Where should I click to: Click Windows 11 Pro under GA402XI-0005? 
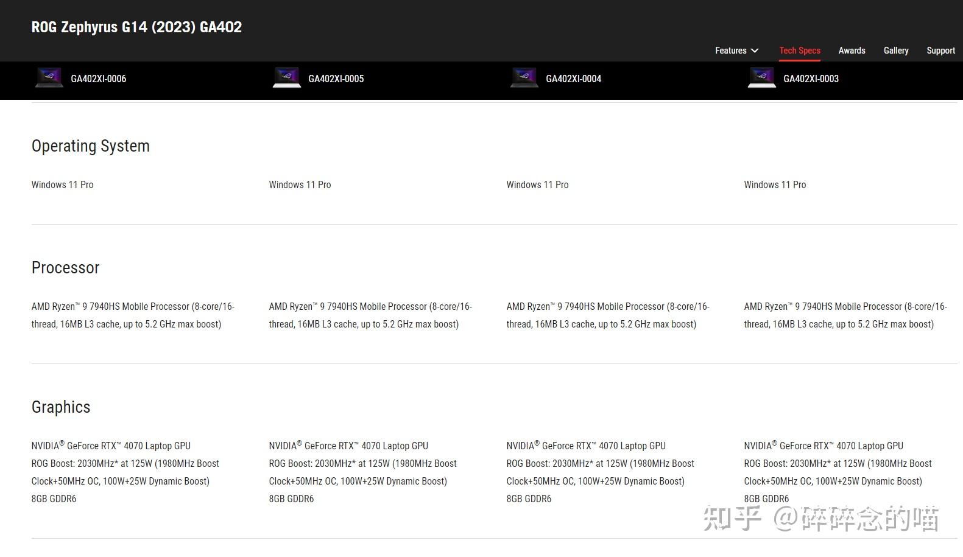click(300, 184)
